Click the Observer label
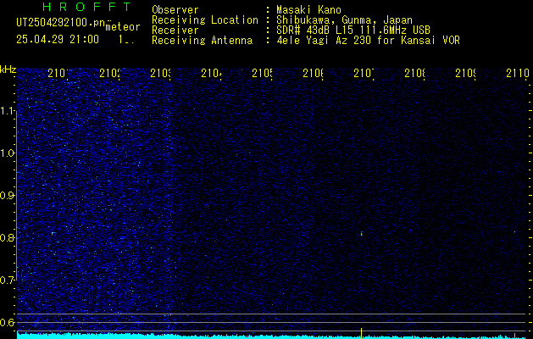 click(175, 10)
